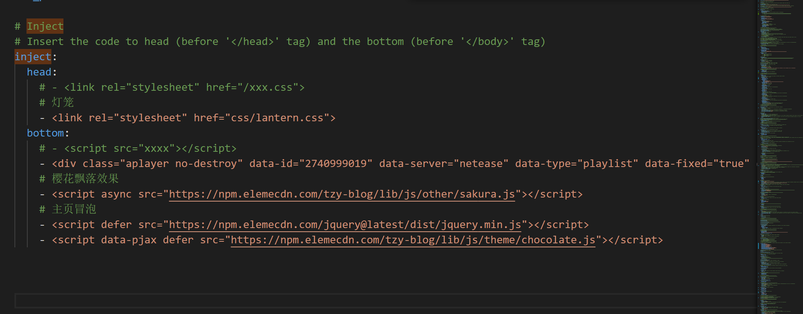
Task: Click the 'inject' YAML key
Action: click(33, 57)
